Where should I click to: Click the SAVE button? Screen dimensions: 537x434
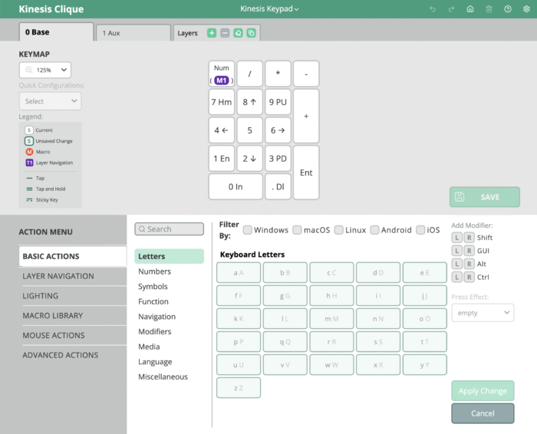485,197
